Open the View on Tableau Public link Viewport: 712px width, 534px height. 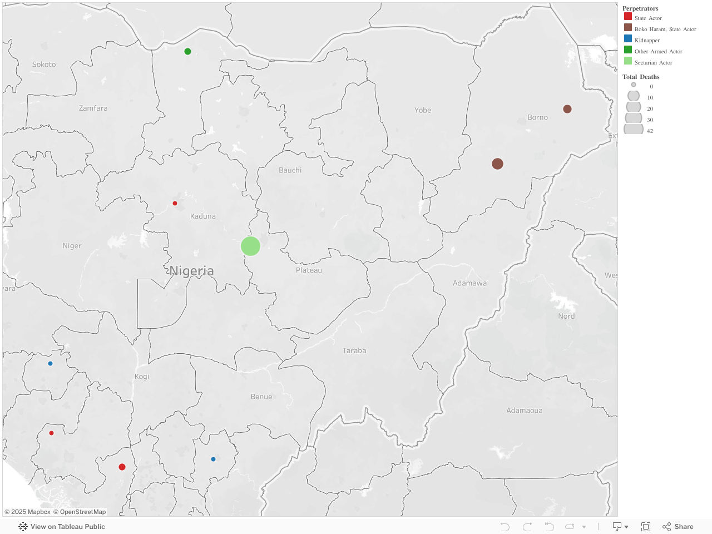pos(68,526)
